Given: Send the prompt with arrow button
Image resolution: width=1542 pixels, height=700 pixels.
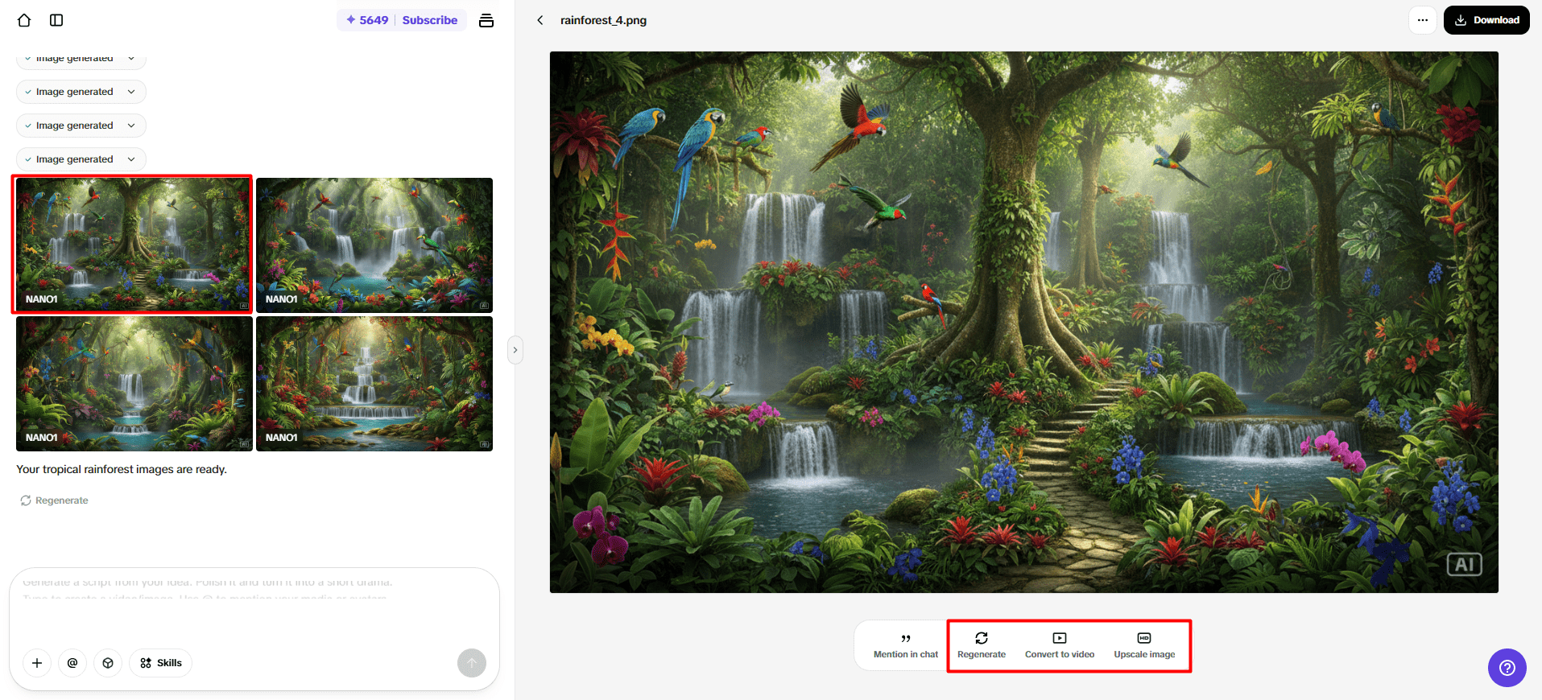Looking at the screenshot, I should [472, 663].
